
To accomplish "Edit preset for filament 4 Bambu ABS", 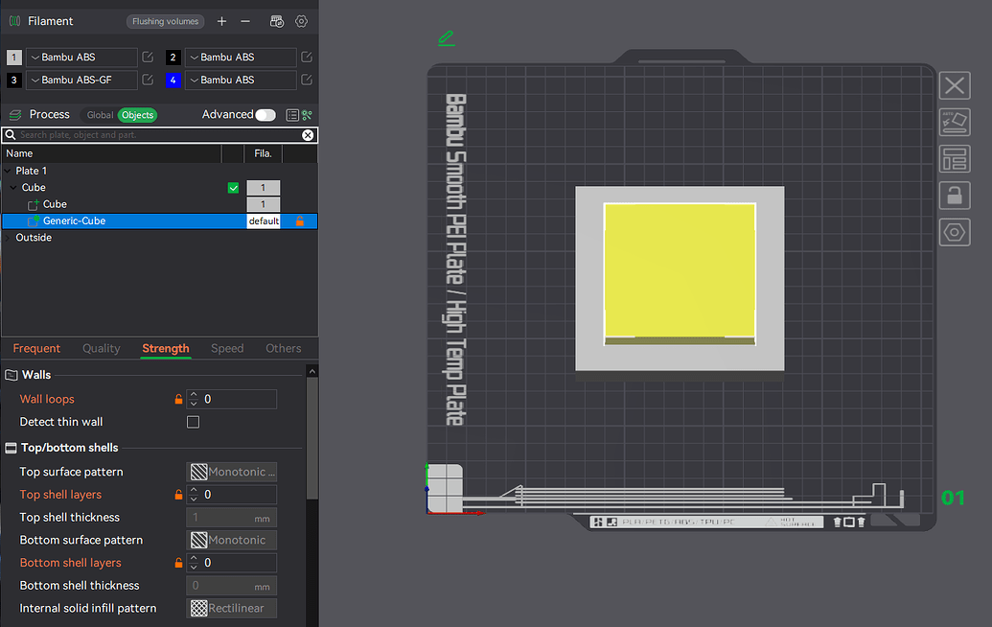I will point(306,80).
